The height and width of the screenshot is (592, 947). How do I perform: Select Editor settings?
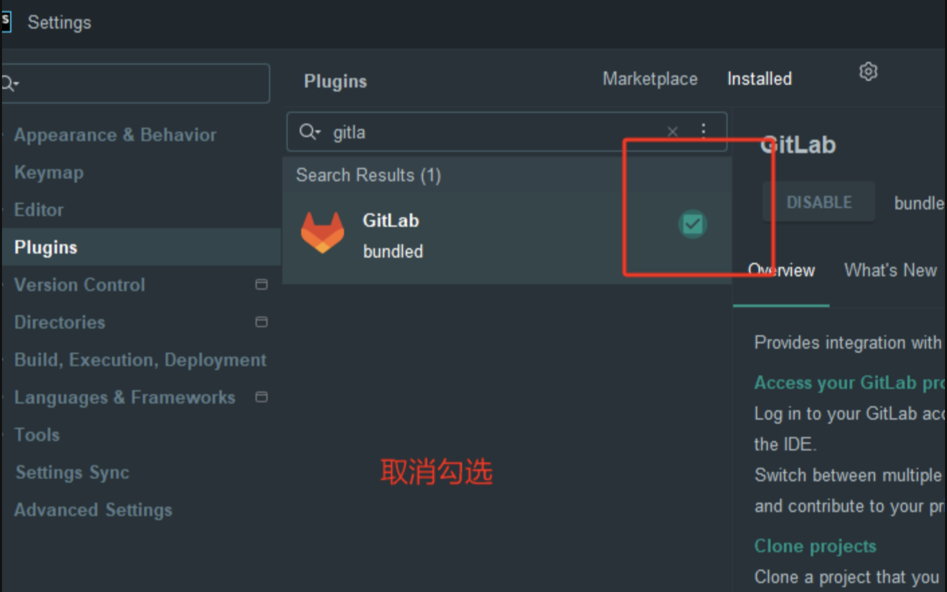39,210
